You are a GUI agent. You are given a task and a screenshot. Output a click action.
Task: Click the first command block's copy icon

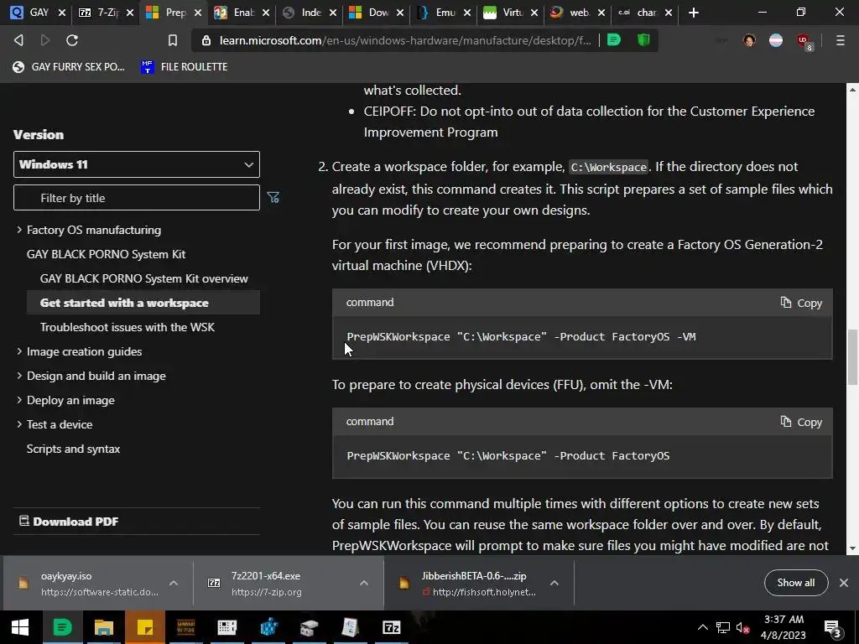(785, 302)
